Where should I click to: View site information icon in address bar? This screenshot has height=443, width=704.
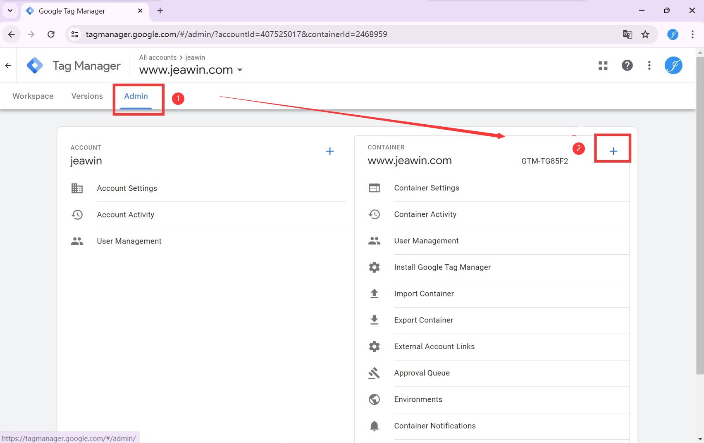[75, 34]
